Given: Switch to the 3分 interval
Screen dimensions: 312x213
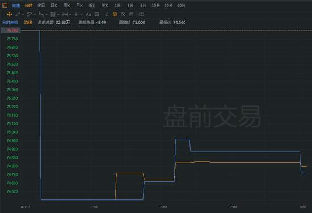Looking at the screenshot, I should [x=130, y=6].
